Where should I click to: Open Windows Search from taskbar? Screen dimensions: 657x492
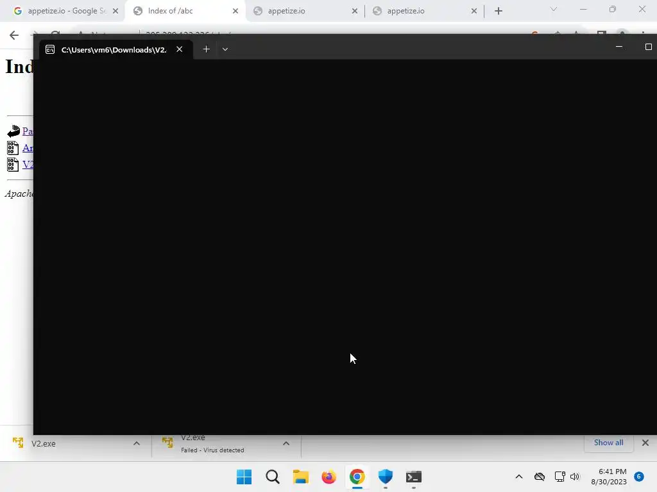(x=272, y=477)
